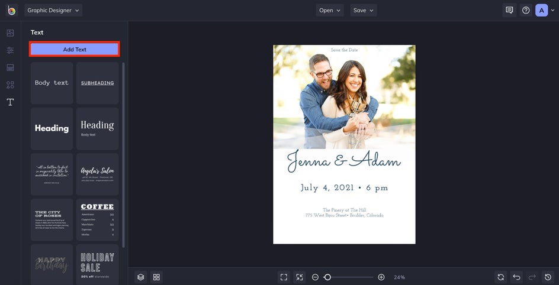Choose The City of Roses text preset
559x285 pixels.
point(52,219)
